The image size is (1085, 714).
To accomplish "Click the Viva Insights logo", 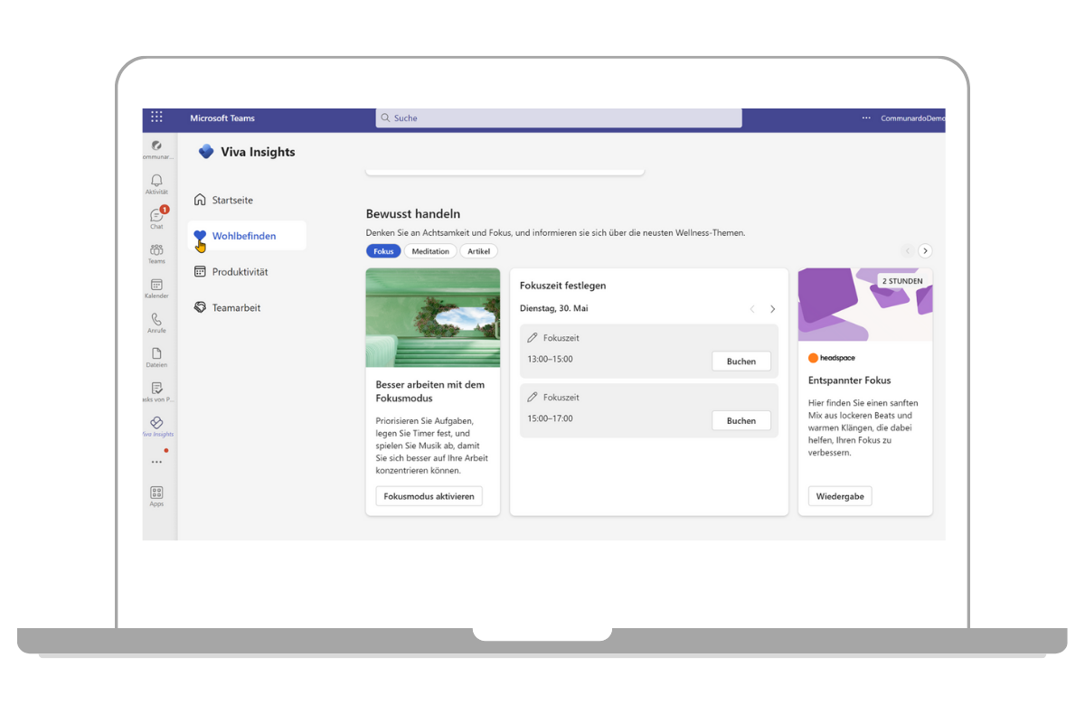I will click(x=206, y=152).
